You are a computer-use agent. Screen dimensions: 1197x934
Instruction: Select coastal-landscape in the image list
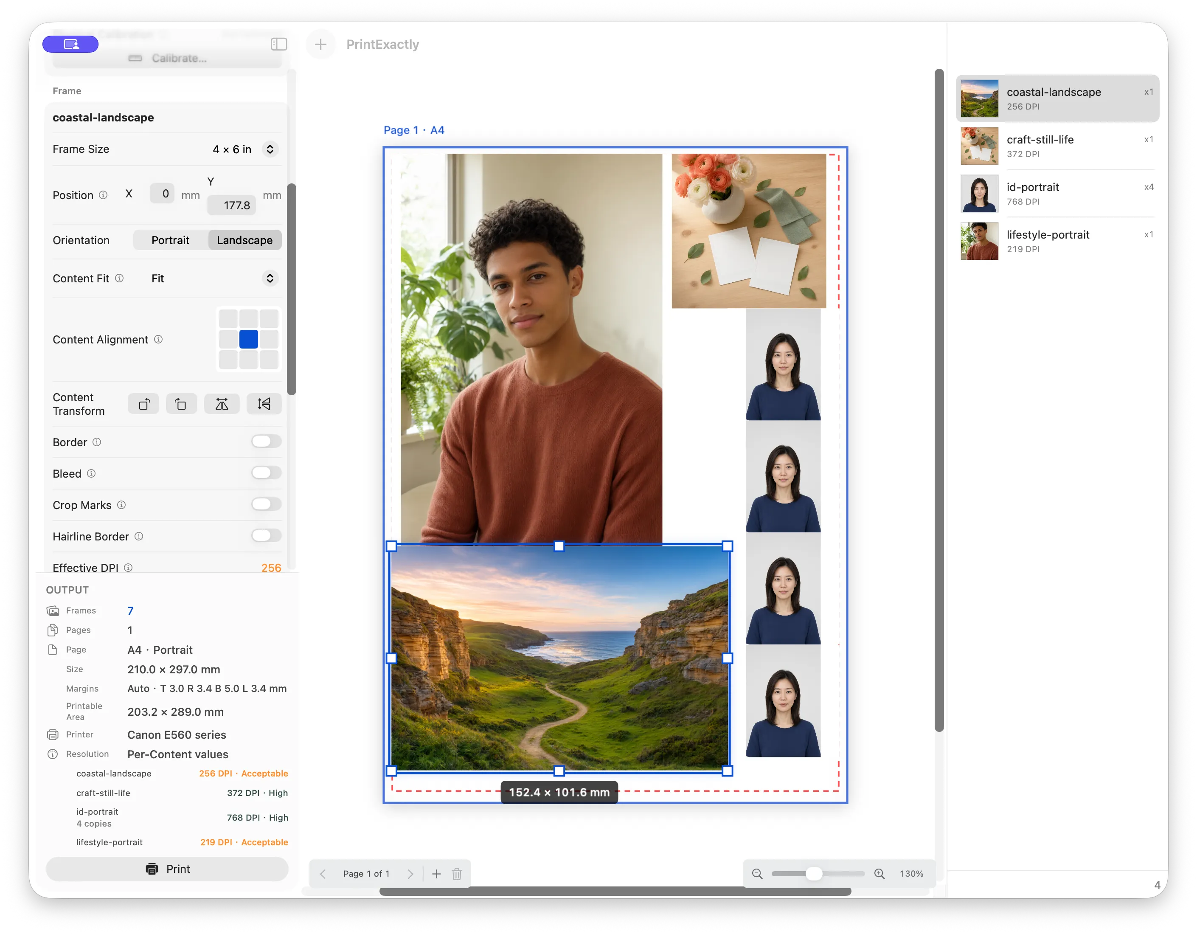[1057, 98]
